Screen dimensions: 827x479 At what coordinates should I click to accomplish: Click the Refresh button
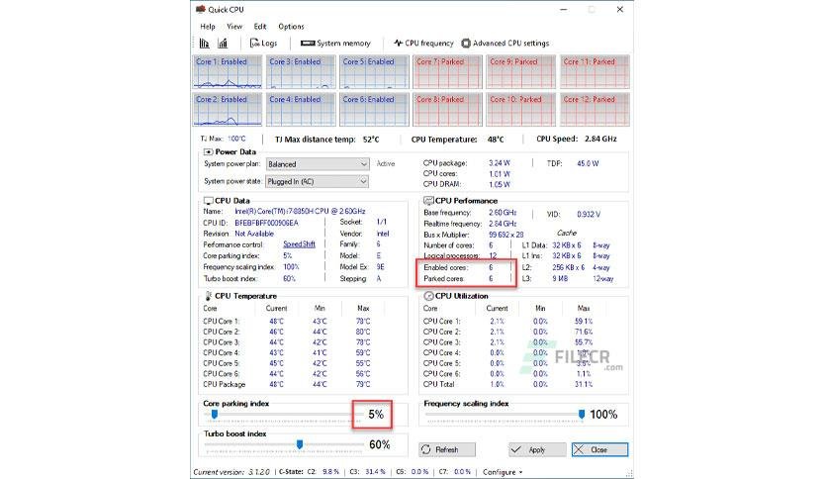pyautogui.click(x=447, y=449)
